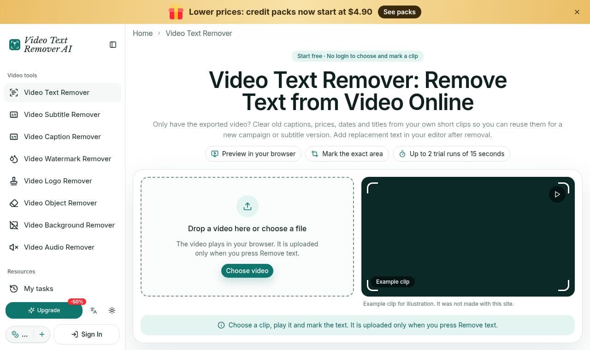Add credits with the plus icon
The height and width of the screenshot is (350, 590).
coord(41,334)
